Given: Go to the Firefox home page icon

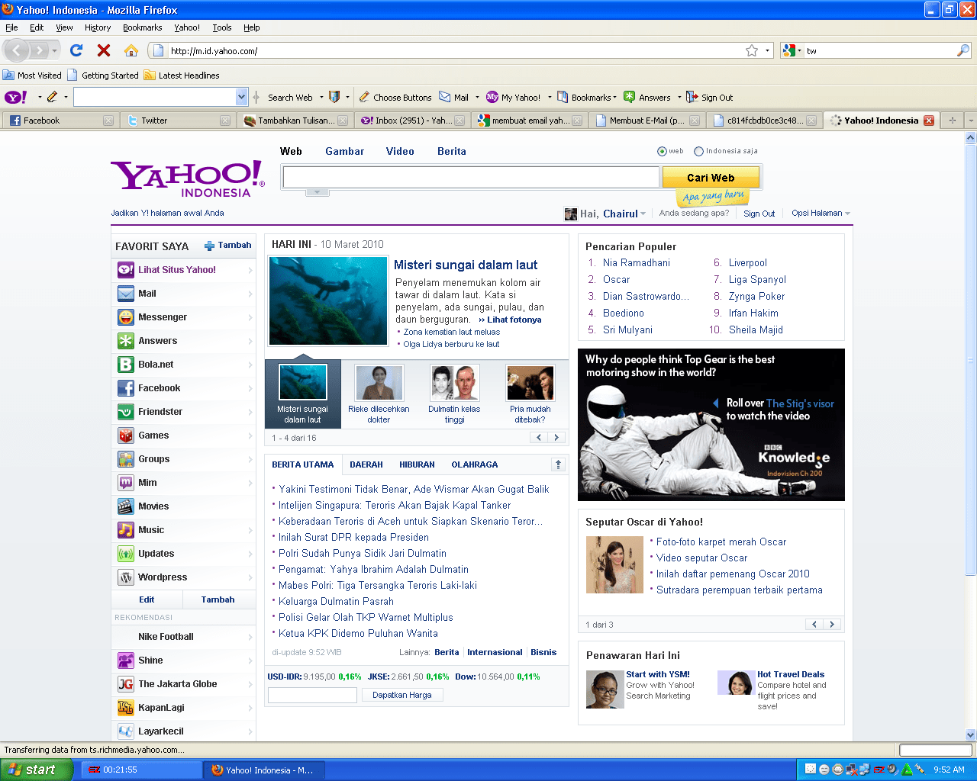Looking at the screenshot, I should tap(131, 50).
